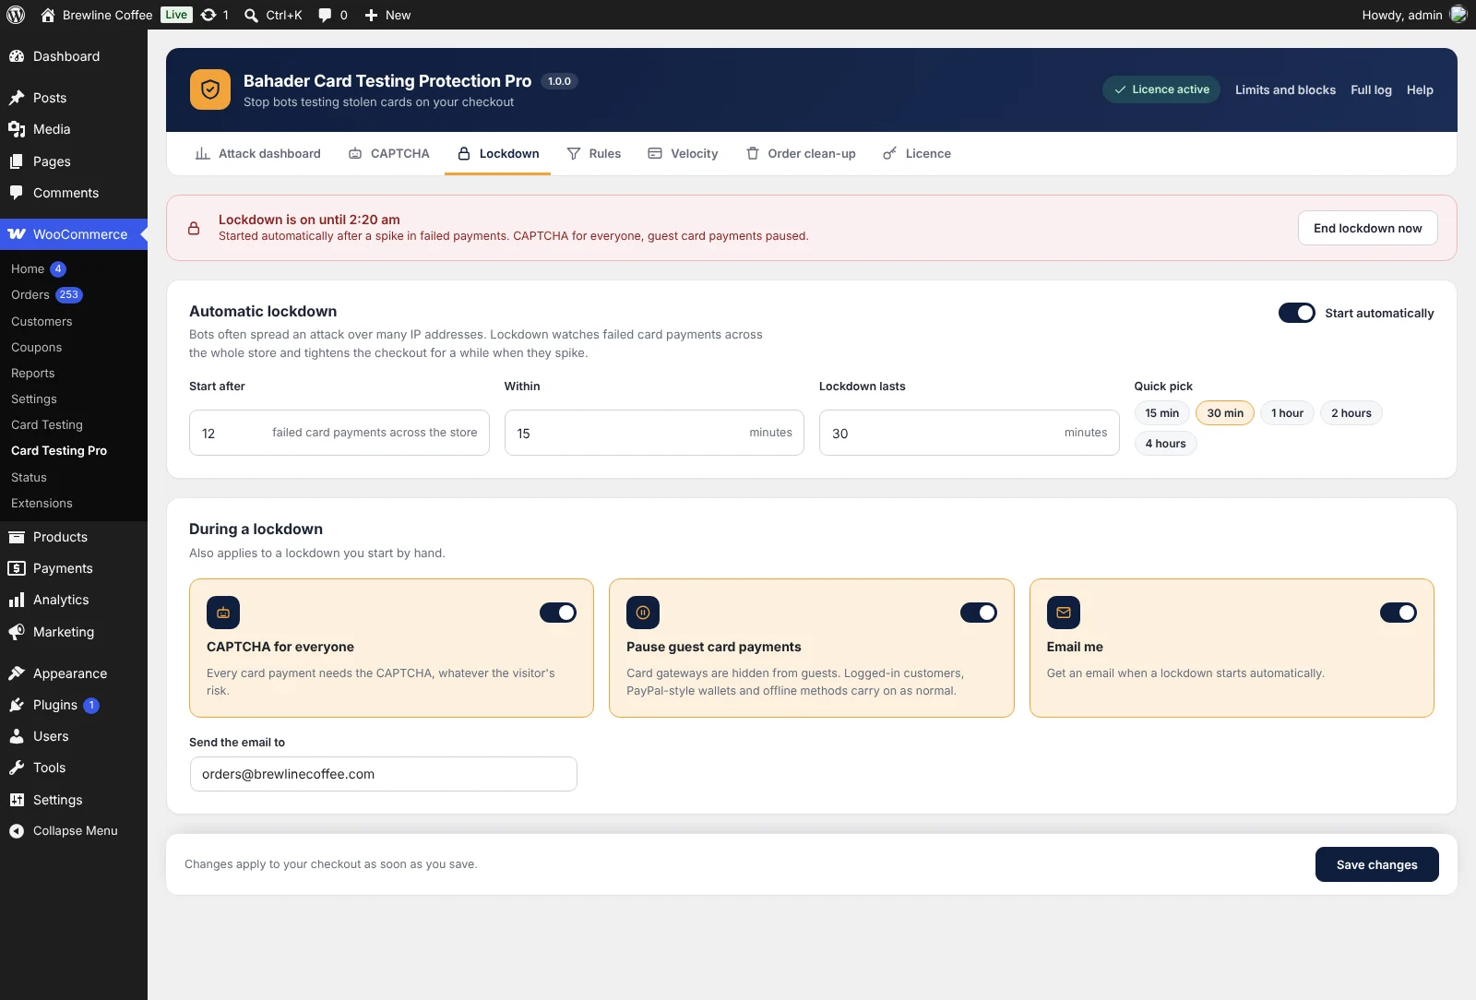
Task: Click the admin user avatar
Action: click(x=1458, y=15)
